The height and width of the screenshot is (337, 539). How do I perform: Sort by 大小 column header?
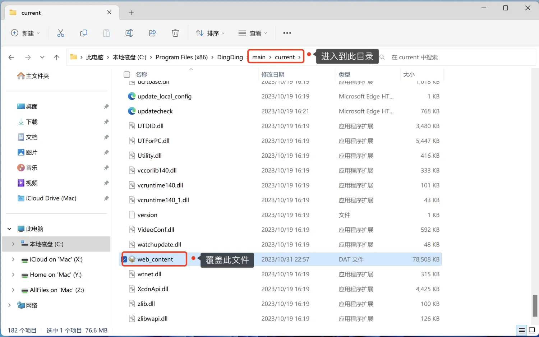[409, 74]
